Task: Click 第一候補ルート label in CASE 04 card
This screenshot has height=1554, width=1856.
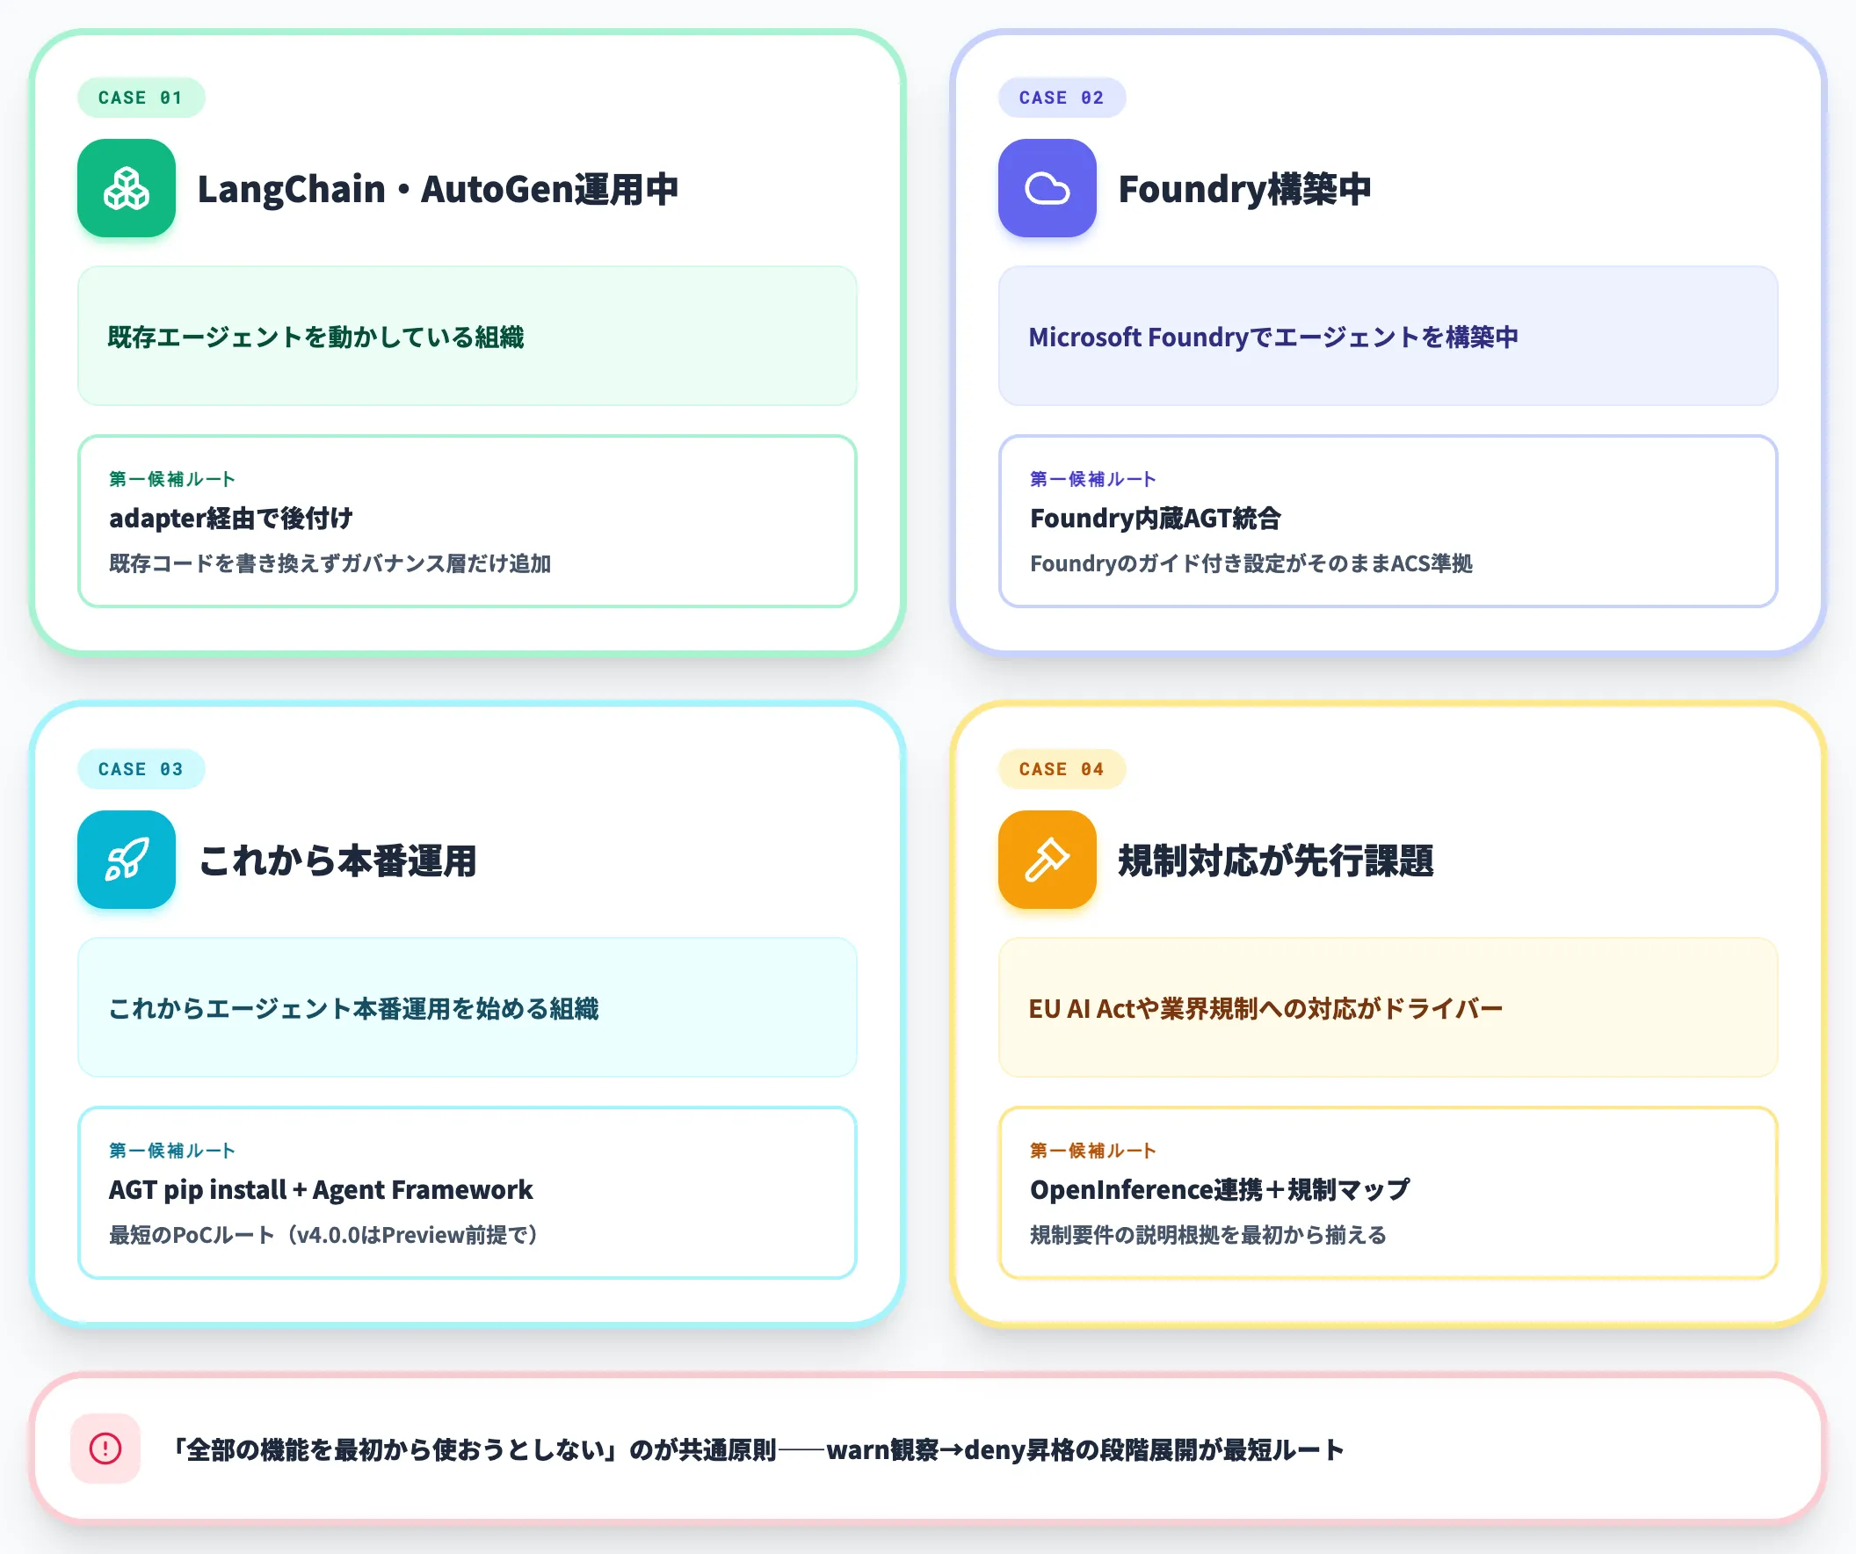Action: point(1093,1151)
